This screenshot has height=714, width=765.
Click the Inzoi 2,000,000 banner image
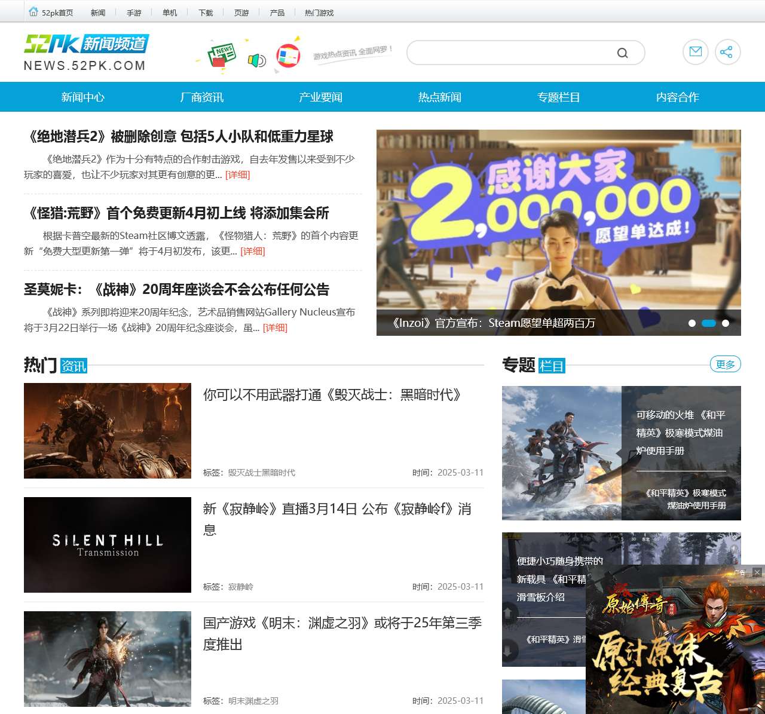[559, 220]
